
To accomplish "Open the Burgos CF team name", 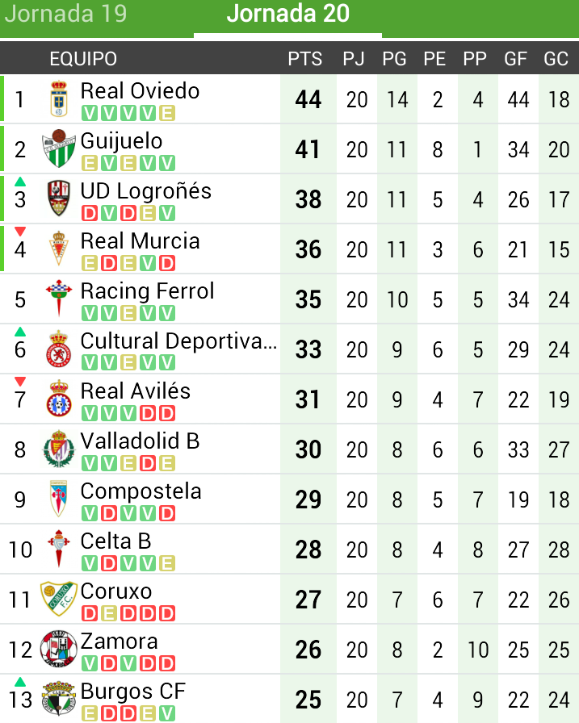I will pyautogui.click(x=132, y=692).
